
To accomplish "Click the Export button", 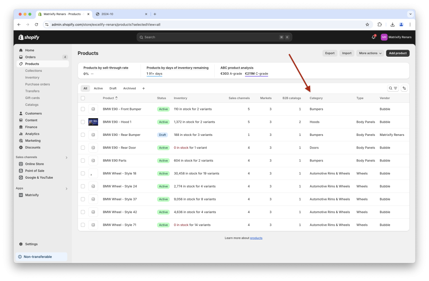I will click(x=330, y=53).
